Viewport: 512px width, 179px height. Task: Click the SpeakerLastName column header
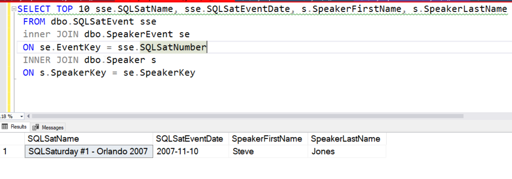[346, 139]
